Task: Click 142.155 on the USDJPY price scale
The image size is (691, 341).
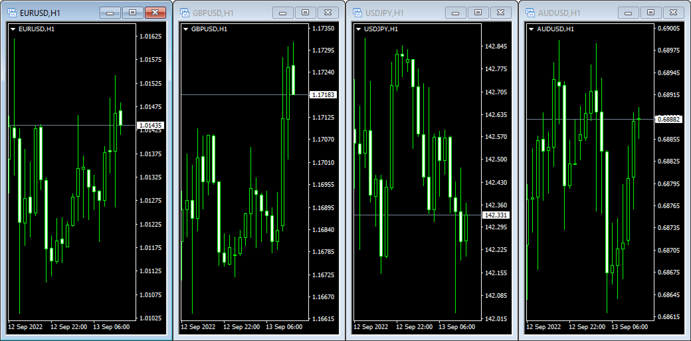Action: point(496,273)
